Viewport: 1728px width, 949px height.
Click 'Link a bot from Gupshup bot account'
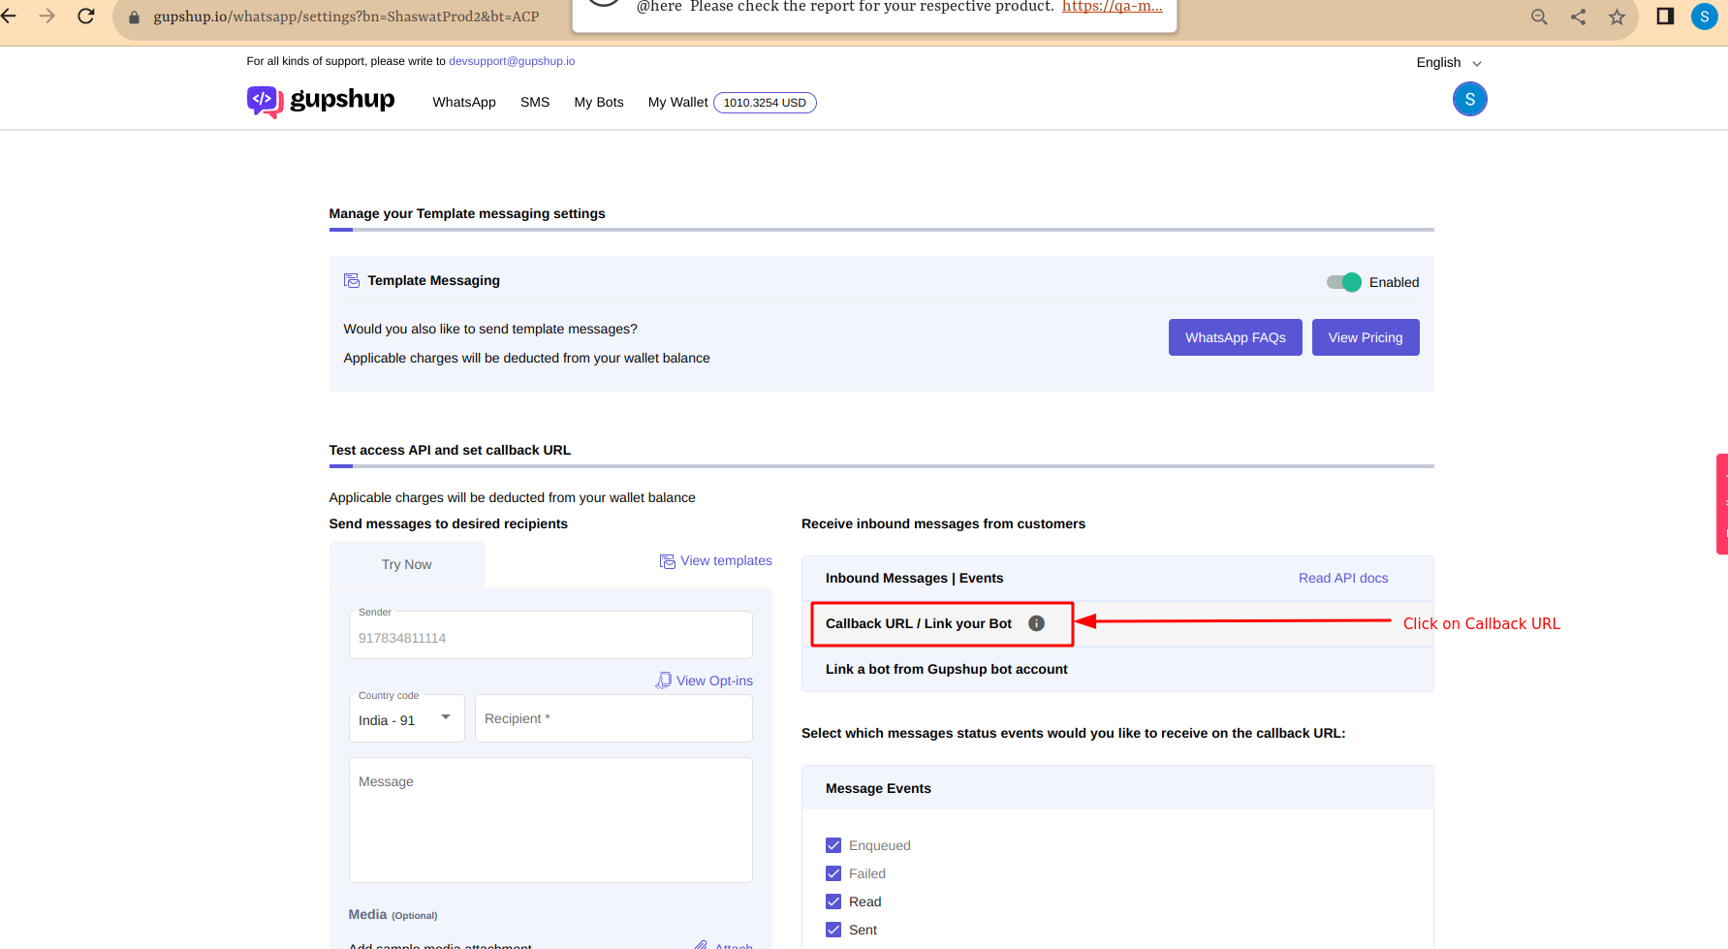tap(947, 669)
